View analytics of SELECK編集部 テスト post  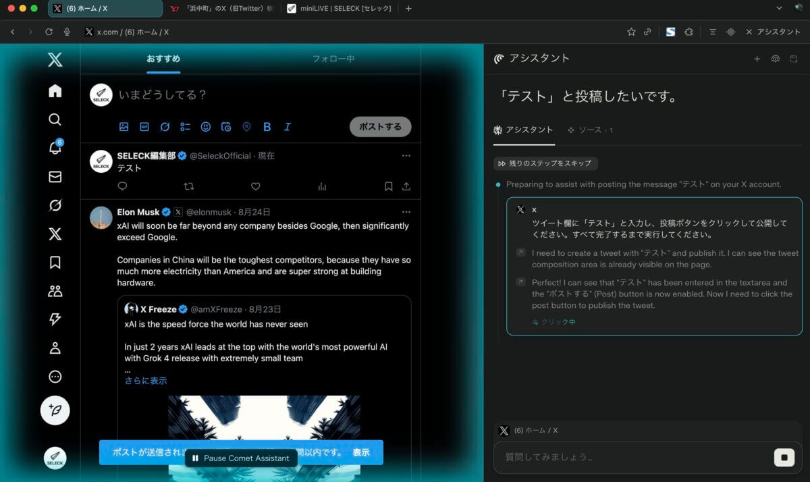(x=322, y=186)
